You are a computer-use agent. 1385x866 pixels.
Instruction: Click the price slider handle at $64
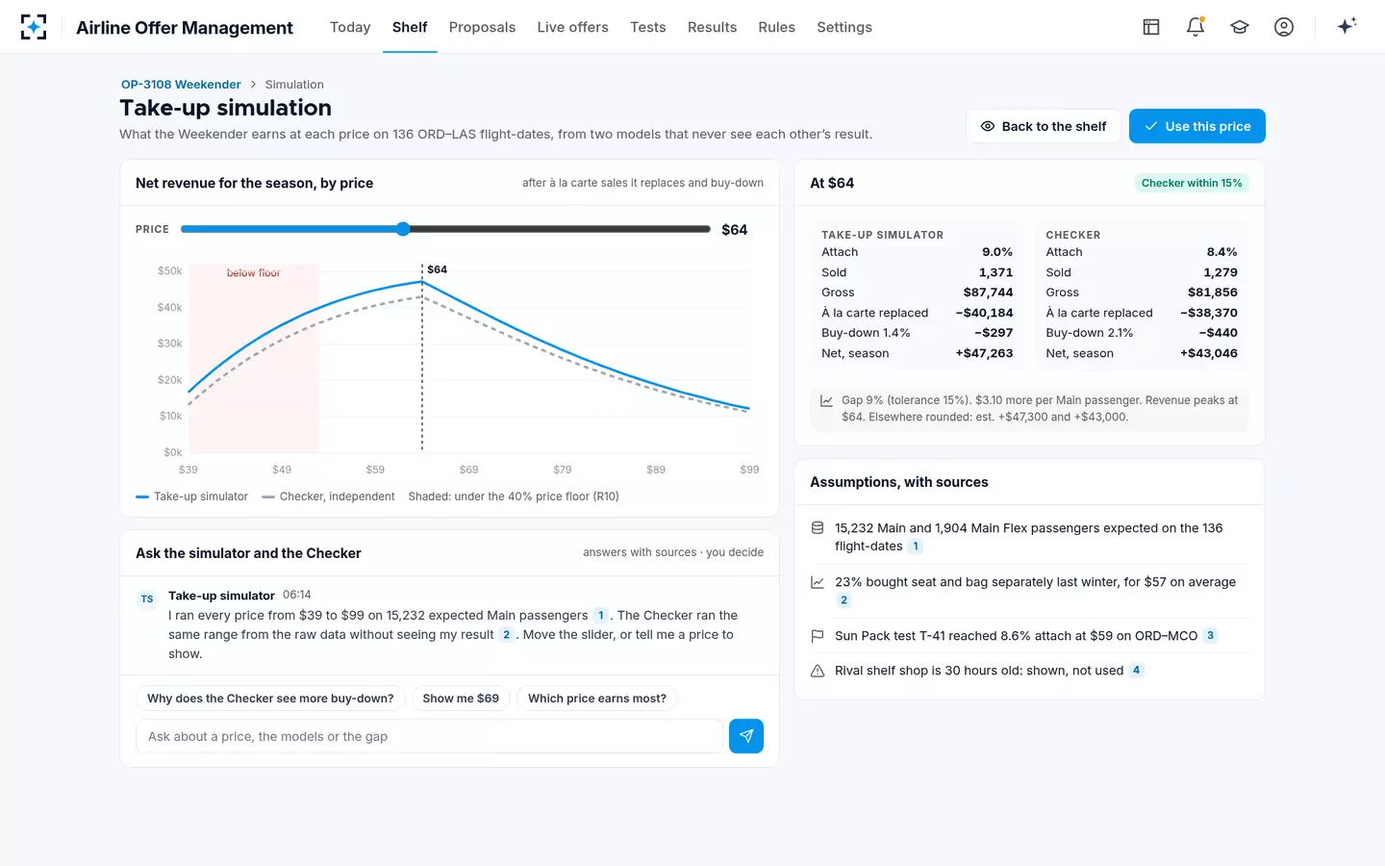403,229
